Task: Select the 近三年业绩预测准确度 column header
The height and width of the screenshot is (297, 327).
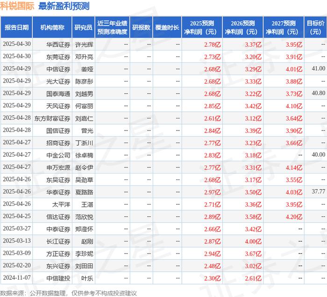Action: pyautogui.click(x=112, y=28)
